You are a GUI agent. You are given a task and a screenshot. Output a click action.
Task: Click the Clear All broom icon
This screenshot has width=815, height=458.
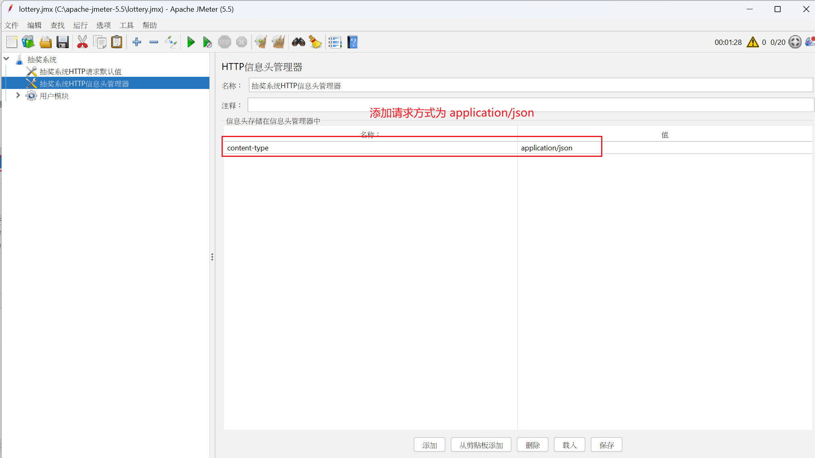tap(279, 42)
